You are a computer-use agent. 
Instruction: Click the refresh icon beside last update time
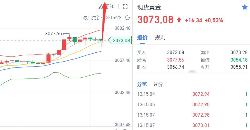127,18
